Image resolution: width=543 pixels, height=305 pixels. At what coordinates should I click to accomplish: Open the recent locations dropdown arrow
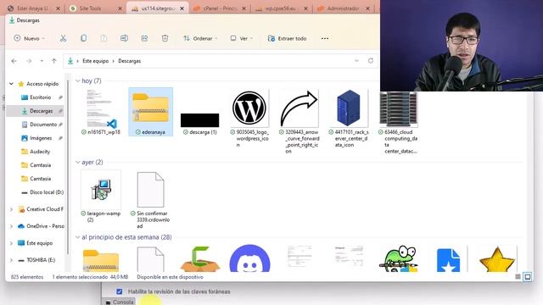click(x=42, y=61)
